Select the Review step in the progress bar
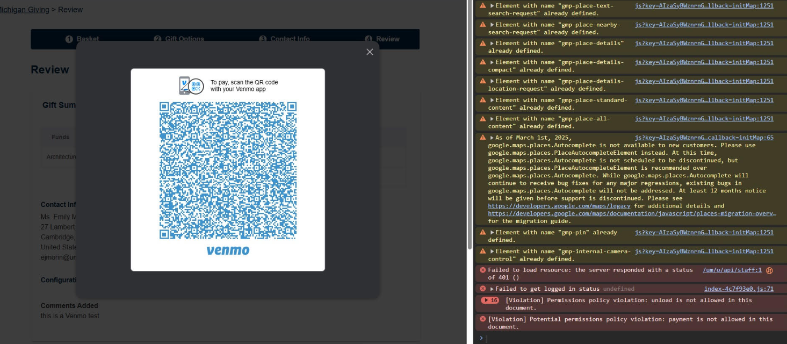 (382, 39)
